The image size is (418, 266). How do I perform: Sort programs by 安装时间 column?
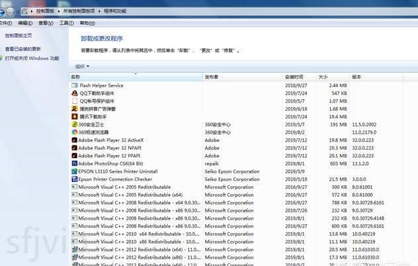pos(294,77)
